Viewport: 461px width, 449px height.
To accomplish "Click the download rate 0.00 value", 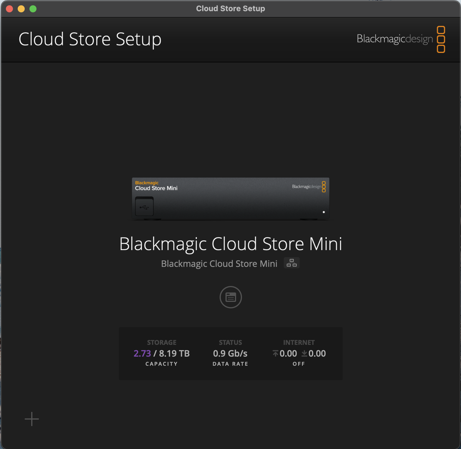I will tap(317, 353).
